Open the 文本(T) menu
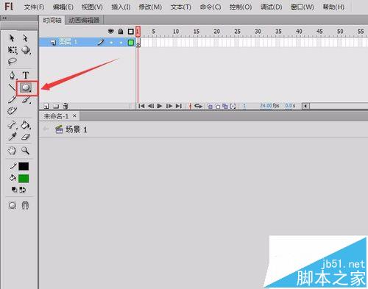 point(181,7)
